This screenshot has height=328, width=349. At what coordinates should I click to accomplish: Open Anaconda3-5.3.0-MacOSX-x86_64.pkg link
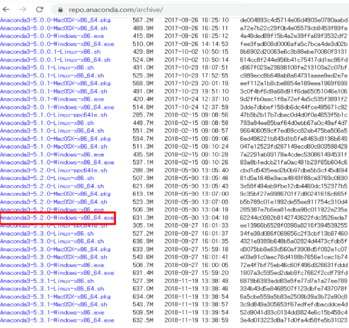tap(55, 250)
